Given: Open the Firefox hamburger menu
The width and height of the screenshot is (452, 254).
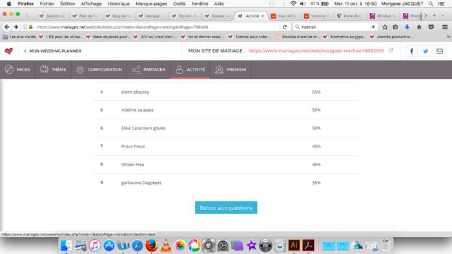Looking at the screenshot, I should tap(445, 27).
